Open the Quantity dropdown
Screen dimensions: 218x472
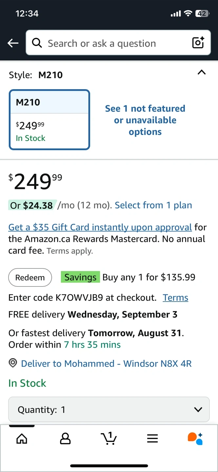(x=109, y=409)
